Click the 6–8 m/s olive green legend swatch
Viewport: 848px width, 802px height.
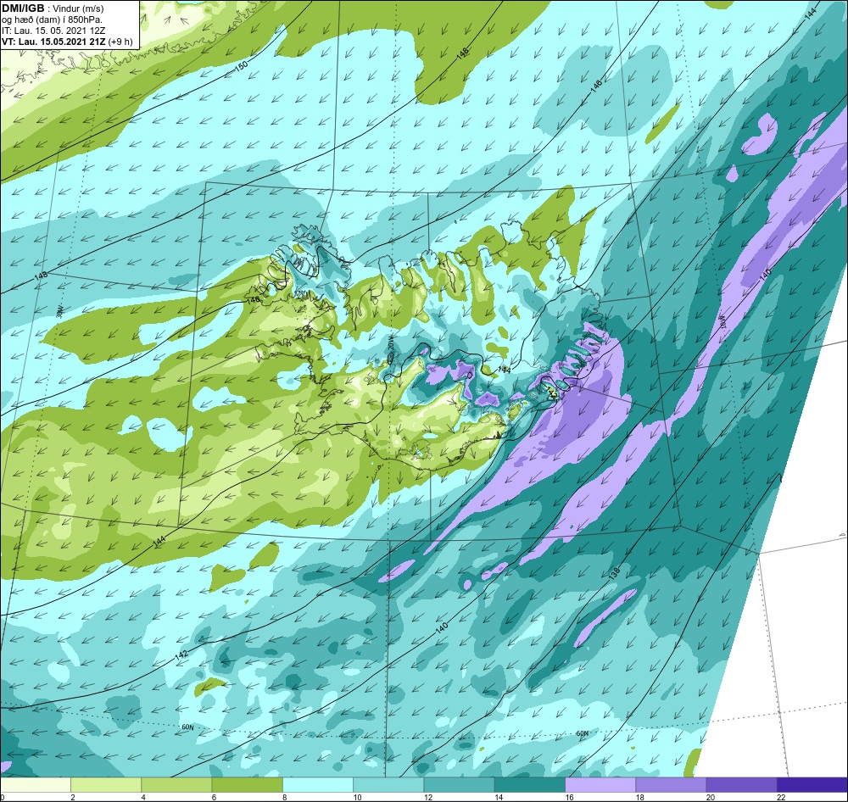point(247,783)
